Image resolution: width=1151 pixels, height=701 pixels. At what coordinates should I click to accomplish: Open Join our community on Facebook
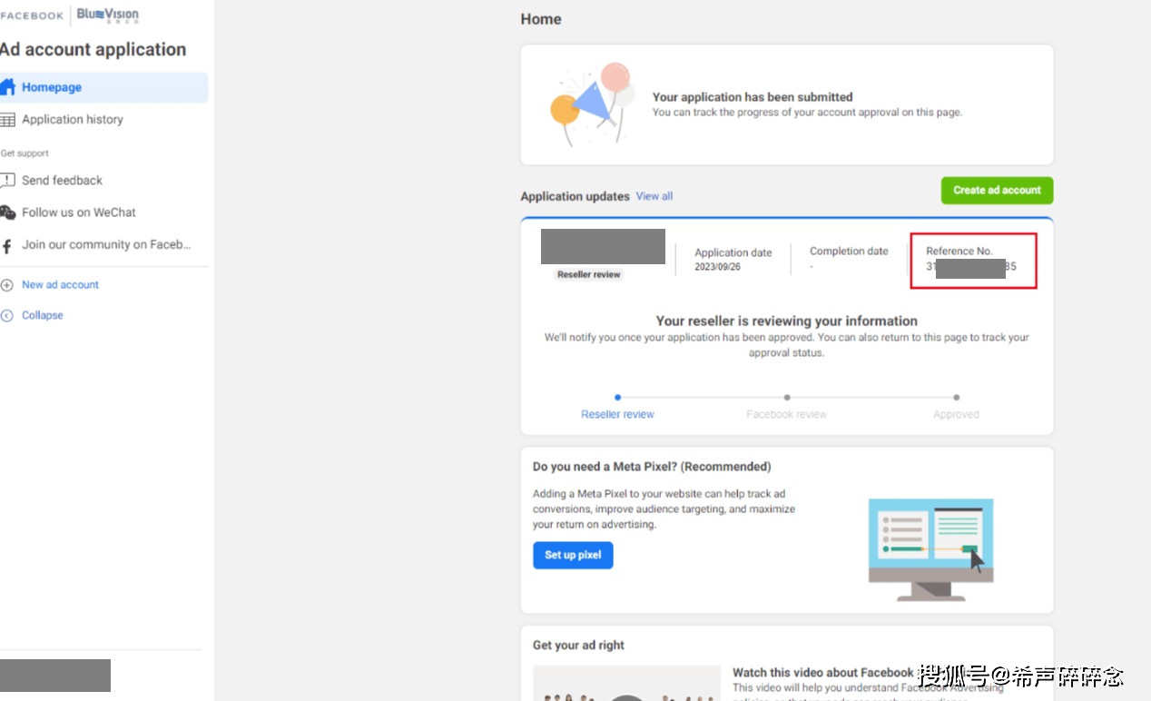(x=106, y=245)
